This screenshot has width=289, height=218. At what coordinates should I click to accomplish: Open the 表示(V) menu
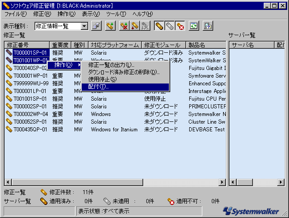(x=91, y=14)
